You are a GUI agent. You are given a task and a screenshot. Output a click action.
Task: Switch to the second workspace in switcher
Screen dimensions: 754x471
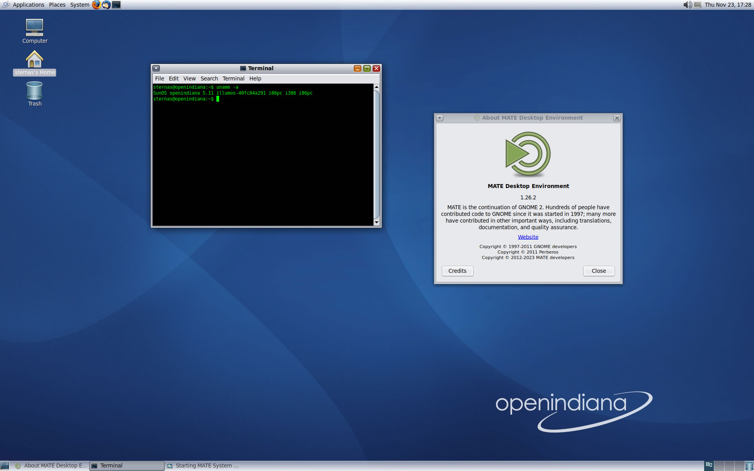719,466
